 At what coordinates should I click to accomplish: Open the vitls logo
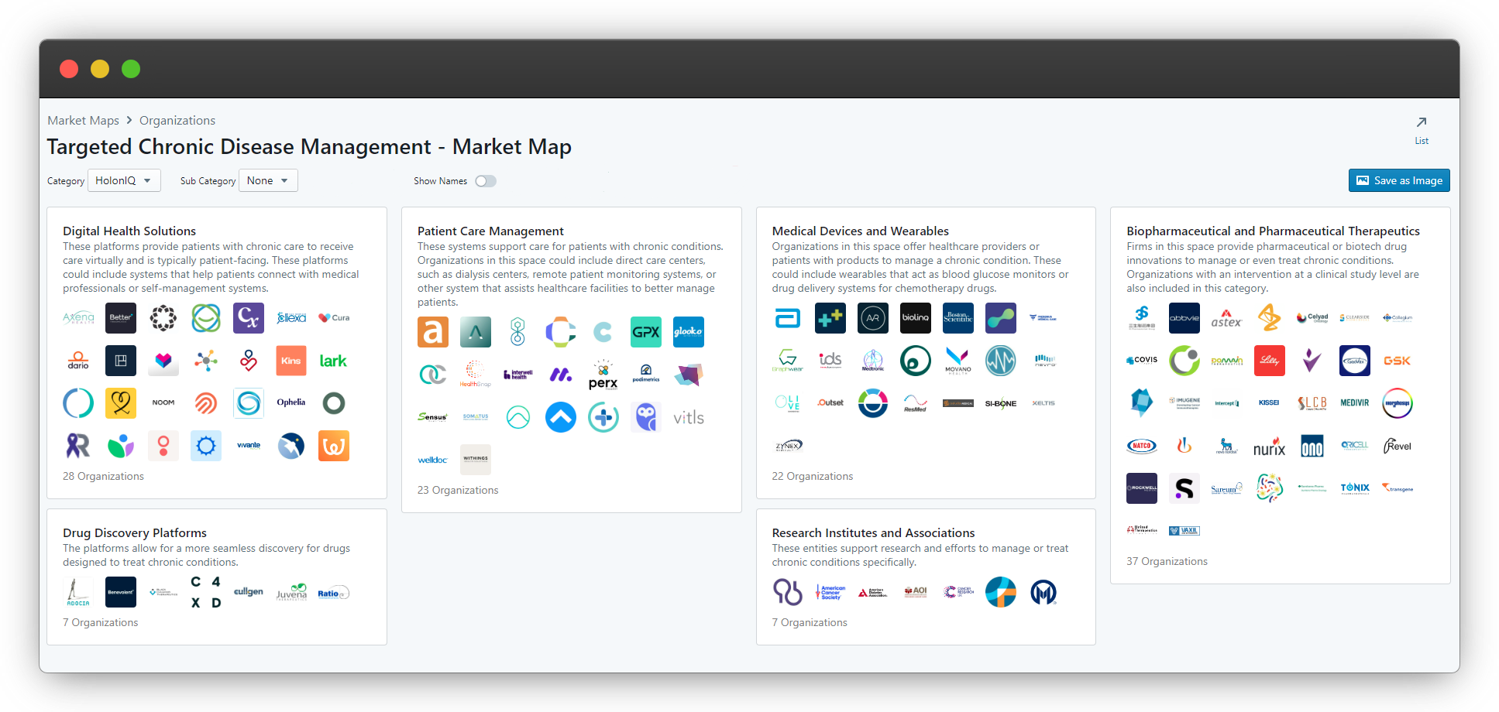click(x=689, y=417)
